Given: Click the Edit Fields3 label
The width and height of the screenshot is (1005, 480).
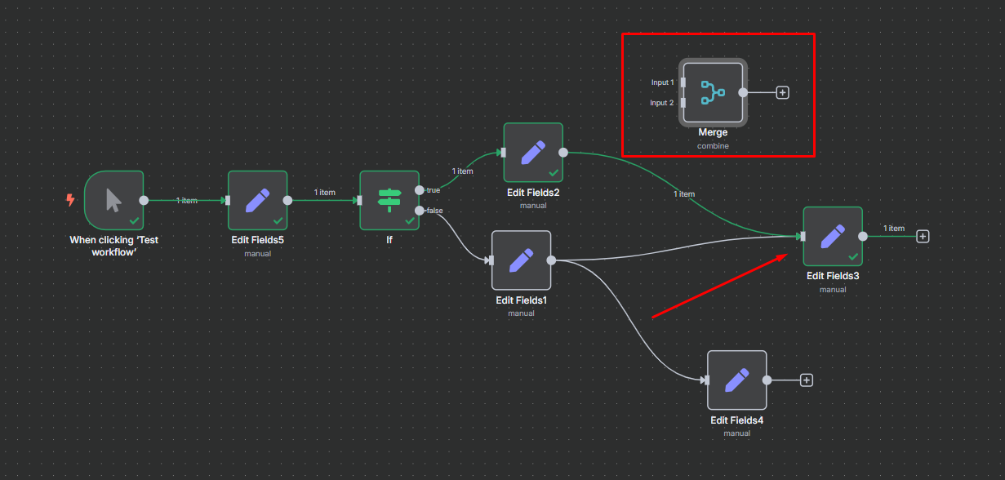Looking at the screenshot, I should click(x=833, y=276).
